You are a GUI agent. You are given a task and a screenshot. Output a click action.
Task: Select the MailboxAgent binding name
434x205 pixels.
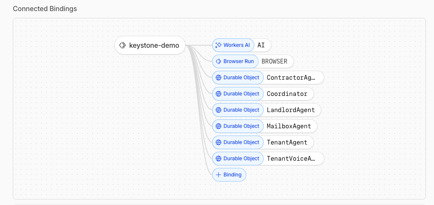289,126
